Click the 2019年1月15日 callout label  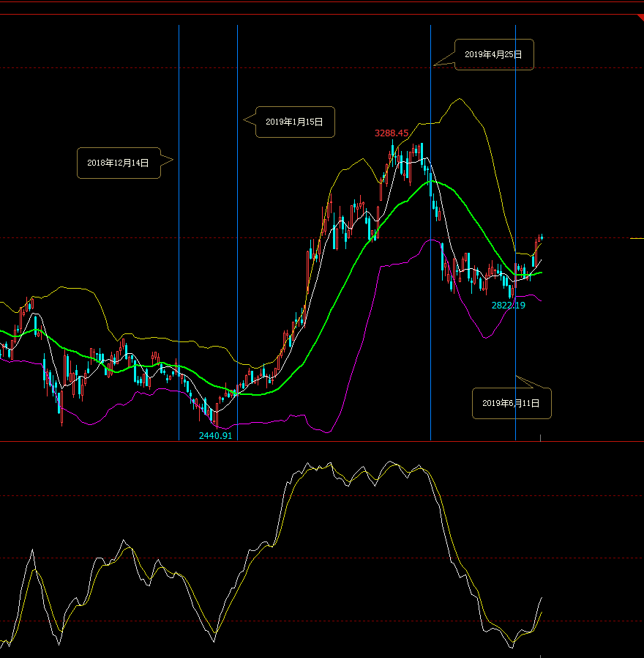click(294, 122)
